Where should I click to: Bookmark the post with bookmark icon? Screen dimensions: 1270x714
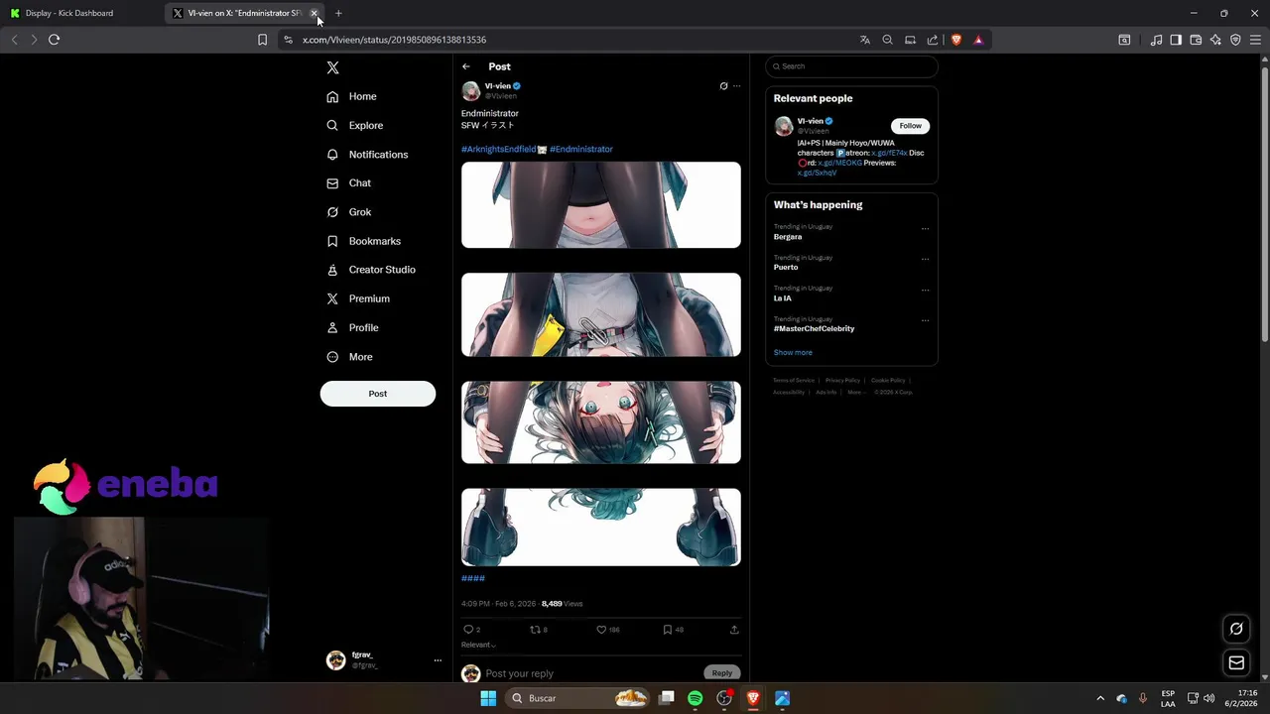tap(668, 630)
